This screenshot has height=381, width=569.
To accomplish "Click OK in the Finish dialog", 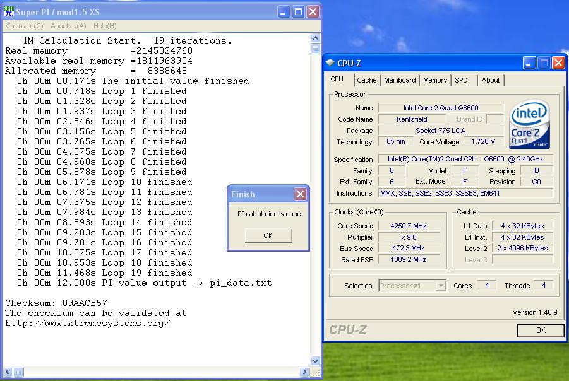I will 268,235.
